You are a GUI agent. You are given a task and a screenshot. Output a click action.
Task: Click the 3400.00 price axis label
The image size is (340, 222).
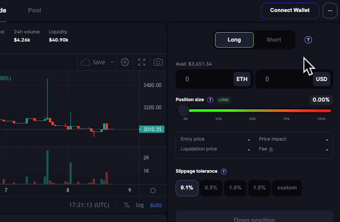[x=152, y=85]
